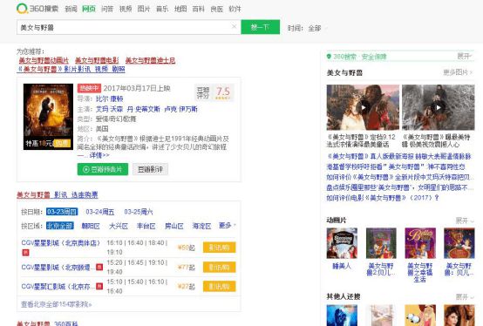Image resolution: width=483 pixels, height=326 pixels.
Task: Click the red 热映中 badge
Action: pos(89,88)
